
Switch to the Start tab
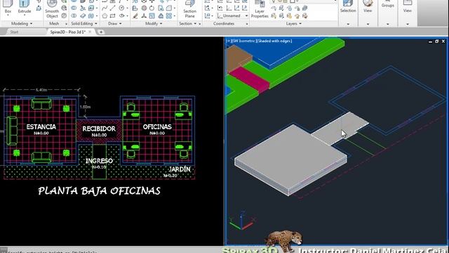pos(14,32)
